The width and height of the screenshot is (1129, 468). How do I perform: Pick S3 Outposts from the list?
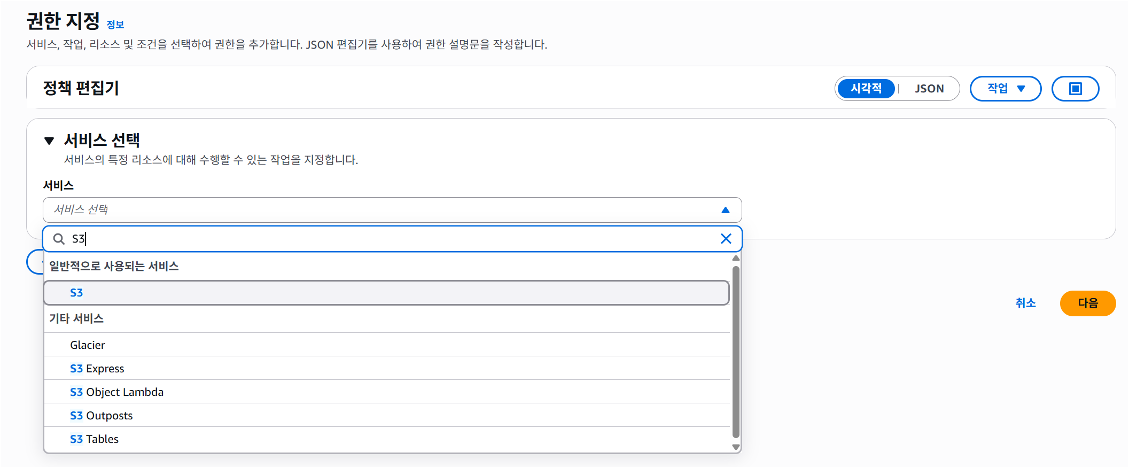[386, 416]
